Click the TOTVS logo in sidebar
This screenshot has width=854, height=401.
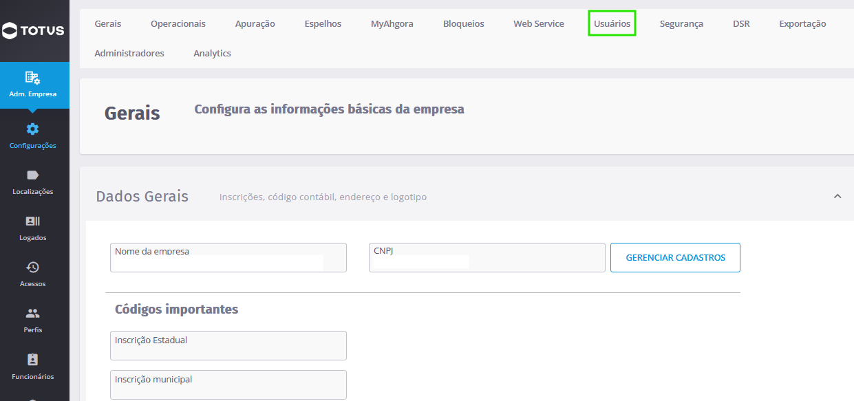33,30
